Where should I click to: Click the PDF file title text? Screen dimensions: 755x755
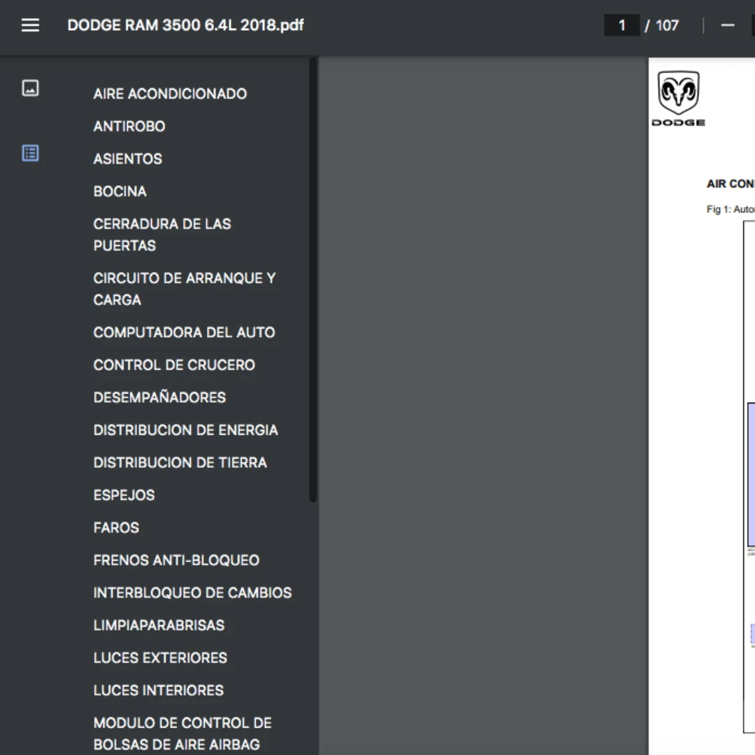185,25
